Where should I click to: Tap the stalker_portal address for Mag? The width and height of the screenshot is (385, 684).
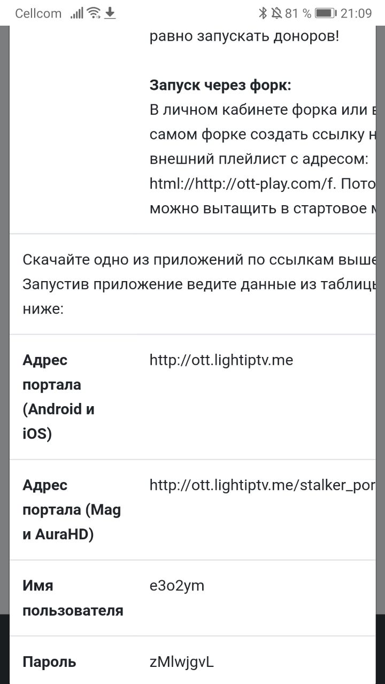[x=262, y=485]
